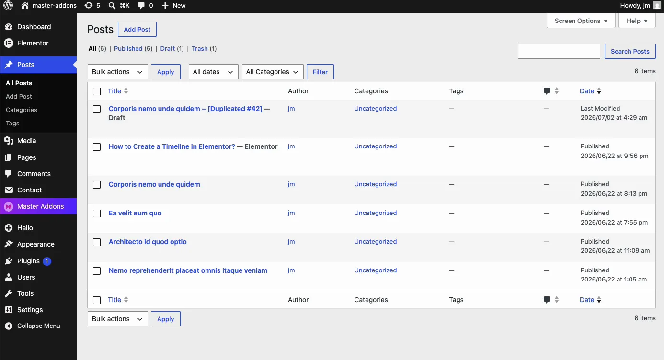Image resolution: width=664 pixels, height=360 pixels.
Task: Open the top Bulk actions dropdown
Action: (x=118, y=72)
